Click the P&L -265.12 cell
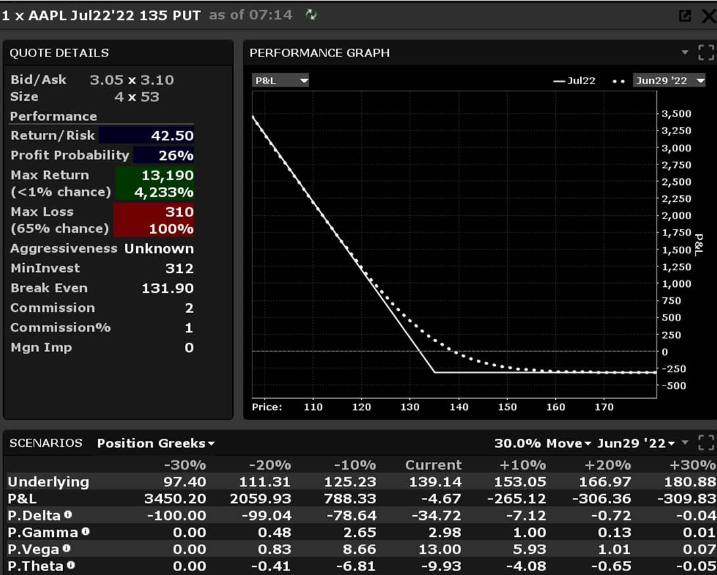 click(517, 499)
